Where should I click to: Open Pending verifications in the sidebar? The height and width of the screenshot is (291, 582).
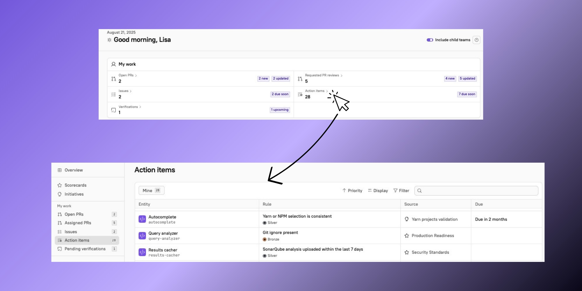(87, 249)
